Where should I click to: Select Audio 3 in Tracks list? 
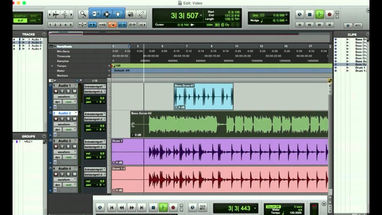pos(36,46)
